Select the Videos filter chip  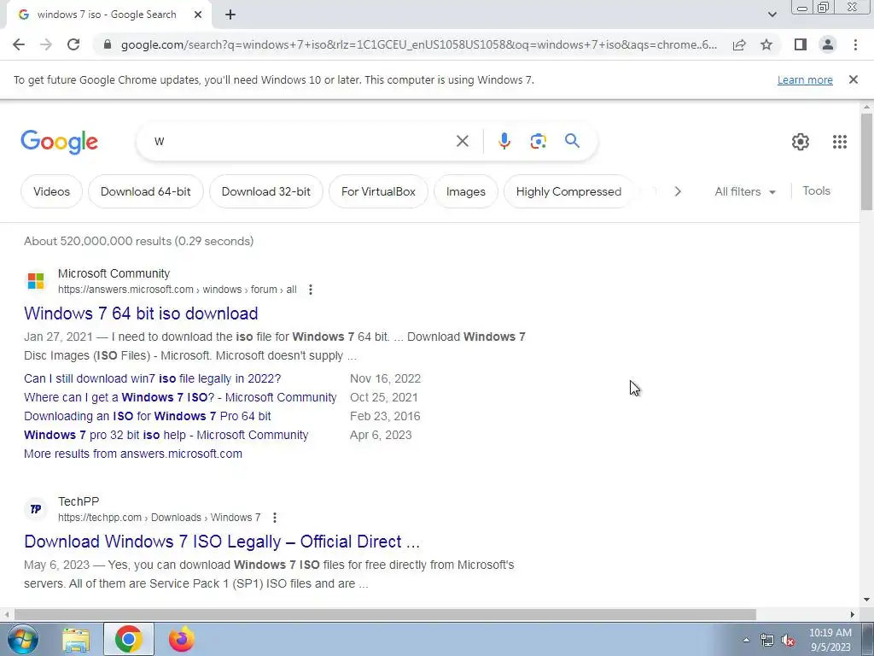click(51, 191)
